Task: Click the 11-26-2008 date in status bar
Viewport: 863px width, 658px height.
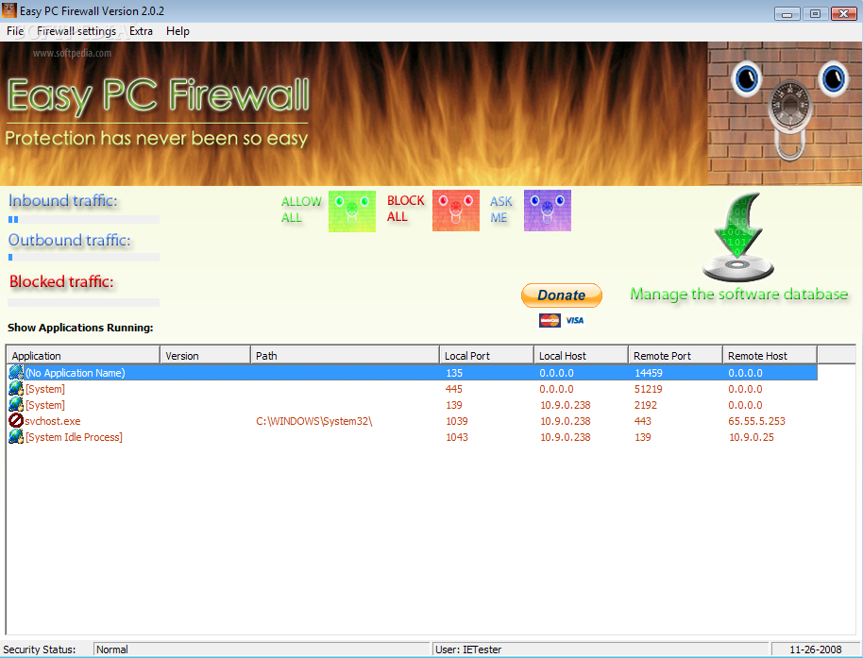Action: tap(815, 650)
